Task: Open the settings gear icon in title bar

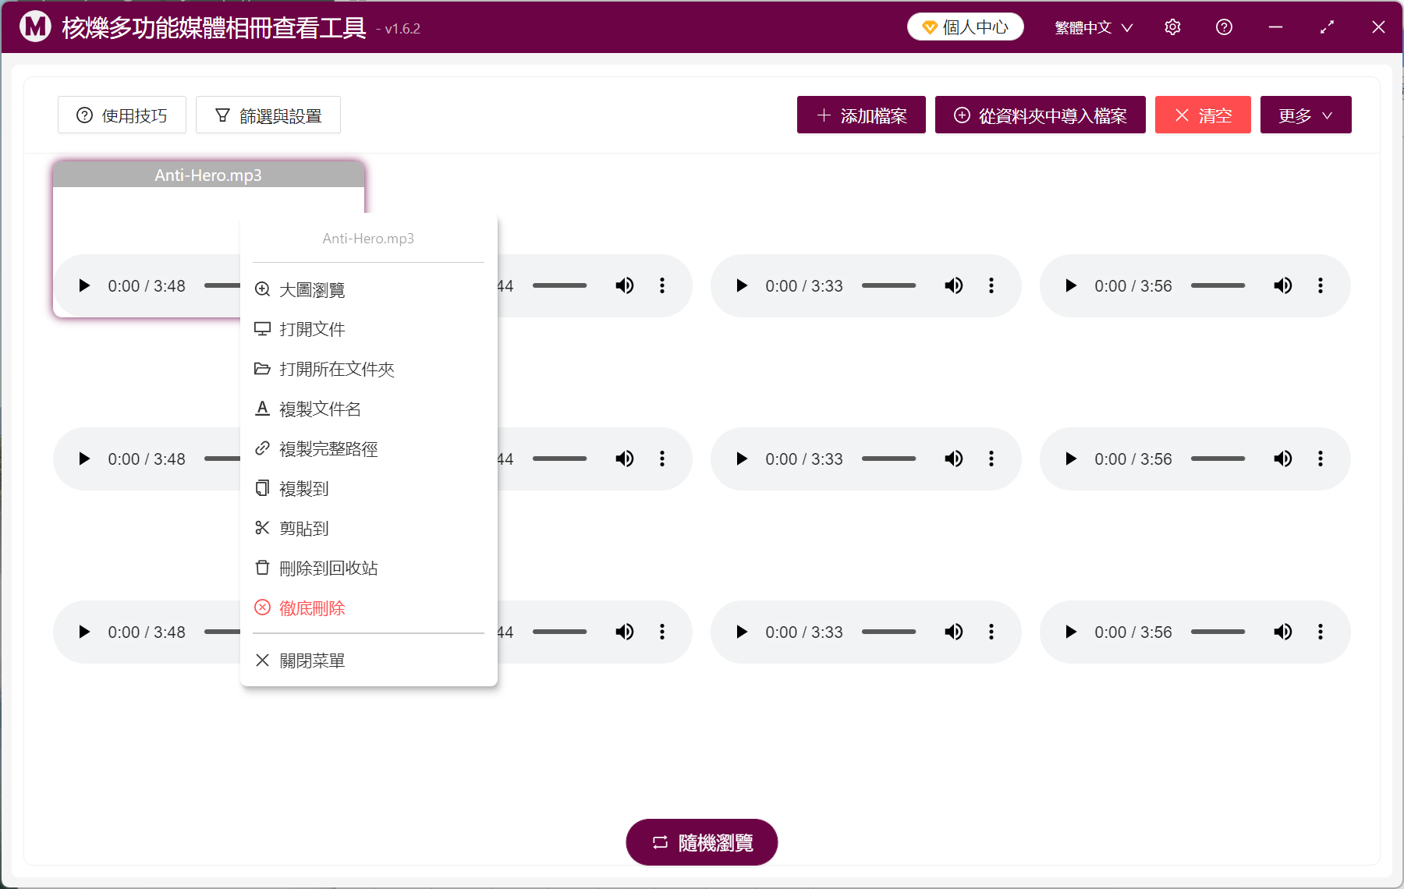Action: (x=1172, y=27)
